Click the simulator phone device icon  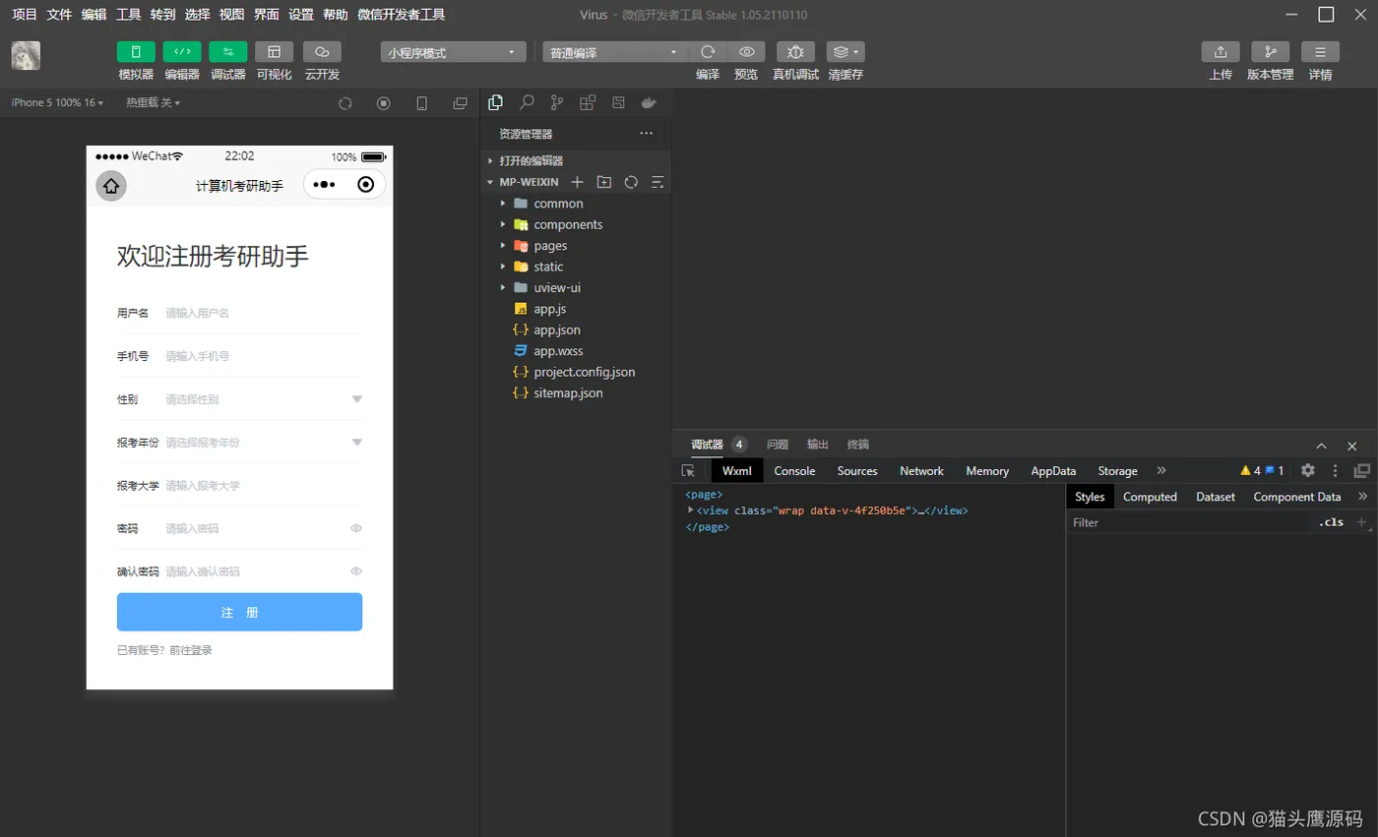422,103
